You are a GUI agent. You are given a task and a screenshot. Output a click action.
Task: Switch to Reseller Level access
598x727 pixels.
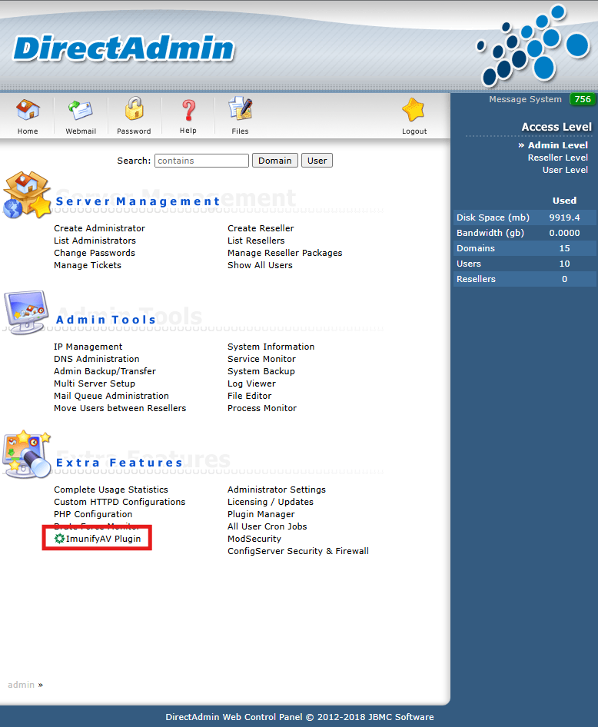[x=557, y=158]
